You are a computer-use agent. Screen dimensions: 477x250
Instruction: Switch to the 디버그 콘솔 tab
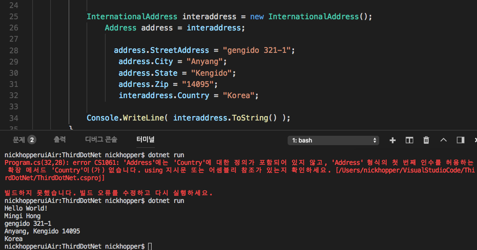(101, 139)
